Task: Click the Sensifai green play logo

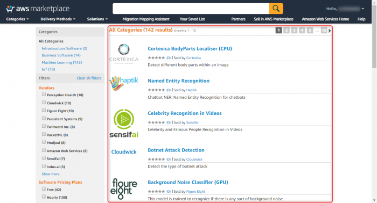Action: [124, 123]
